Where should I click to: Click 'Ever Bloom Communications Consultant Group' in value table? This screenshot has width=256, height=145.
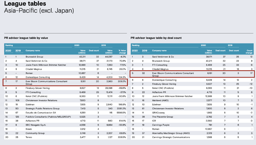[46, 83]
